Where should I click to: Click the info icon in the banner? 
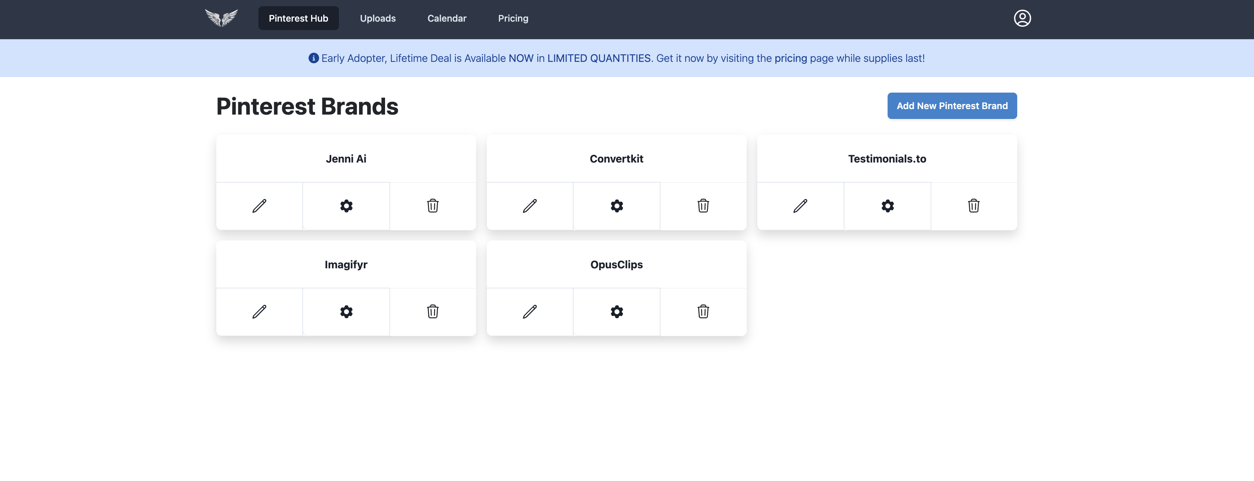[x=313, y=59]
